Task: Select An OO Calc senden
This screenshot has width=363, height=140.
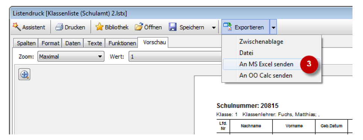Action: click(x=271, y=75)
